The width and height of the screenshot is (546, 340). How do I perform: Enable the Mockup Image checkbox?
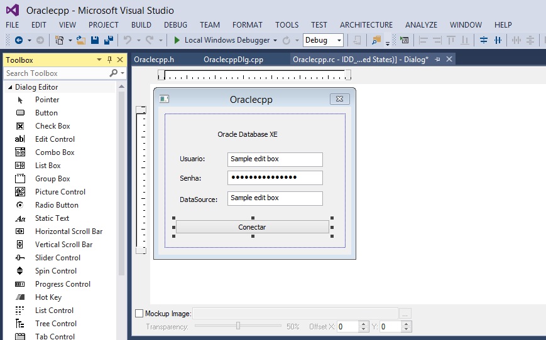click(x=139, y=313)
